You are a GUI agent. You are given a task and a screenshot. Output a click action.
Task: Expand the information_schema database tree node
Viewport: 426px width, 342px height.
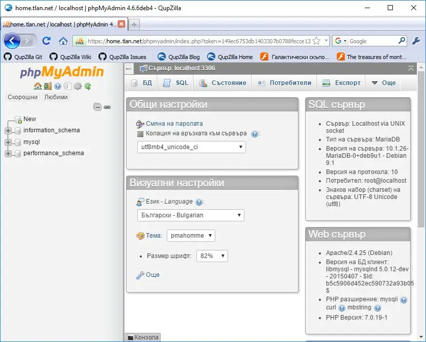coord(8,130)
